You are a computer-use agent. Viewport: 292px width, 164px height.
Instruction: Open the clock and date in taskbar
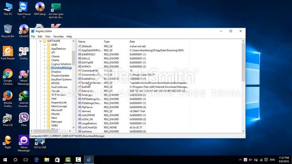tap(284, 160)
